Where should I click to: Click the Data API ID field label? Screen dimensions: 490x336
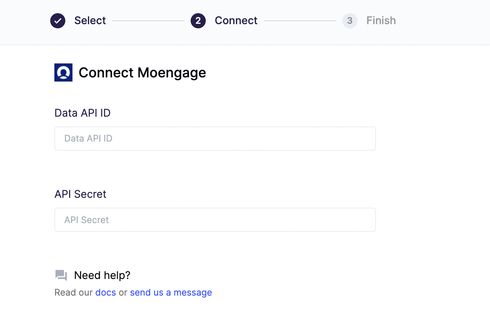(83, 113)
